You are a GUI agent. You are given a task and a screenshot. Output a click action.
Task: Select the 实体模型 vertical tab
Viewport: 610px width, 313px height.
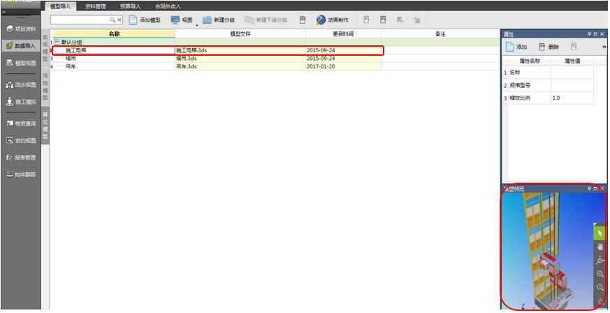(x=45, y=47)
